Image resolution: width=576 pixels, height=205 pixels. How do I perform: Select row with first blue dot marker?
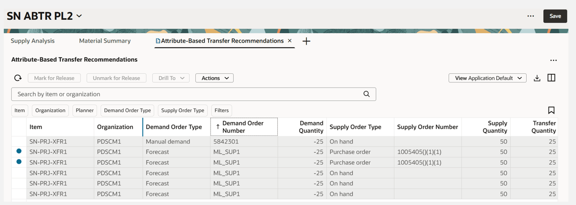point(19,152)
